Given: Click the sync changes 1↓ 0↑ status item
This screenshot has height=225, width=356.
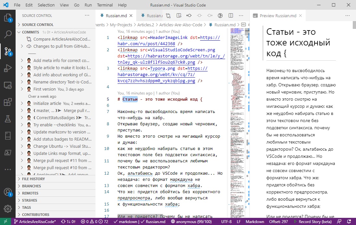Looking at the screenshot, I should [x=68, y=221].
